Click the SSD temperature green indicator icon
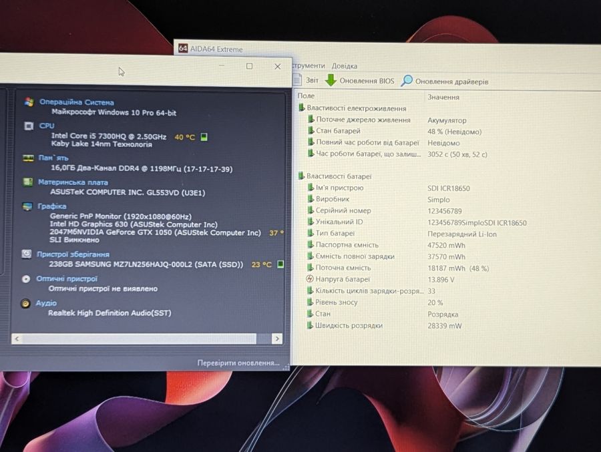The height and width of the screenshot is (452, 601). point(280,264)
